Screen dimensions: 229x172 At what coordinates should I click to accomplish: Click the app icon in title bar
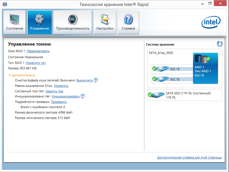[5, 4]
